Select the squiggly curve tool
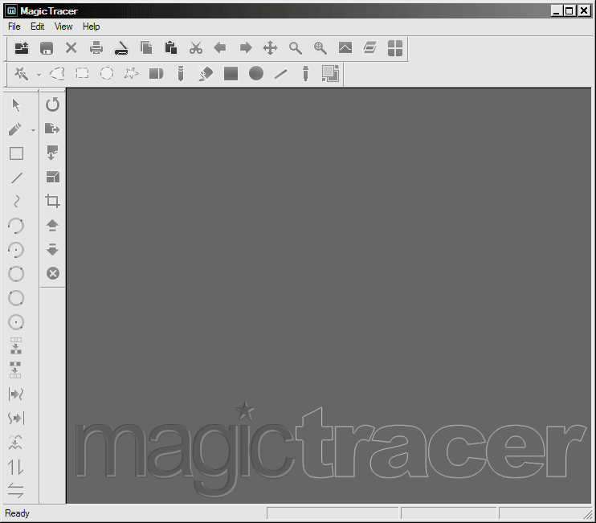 click(x=16, y=202)
